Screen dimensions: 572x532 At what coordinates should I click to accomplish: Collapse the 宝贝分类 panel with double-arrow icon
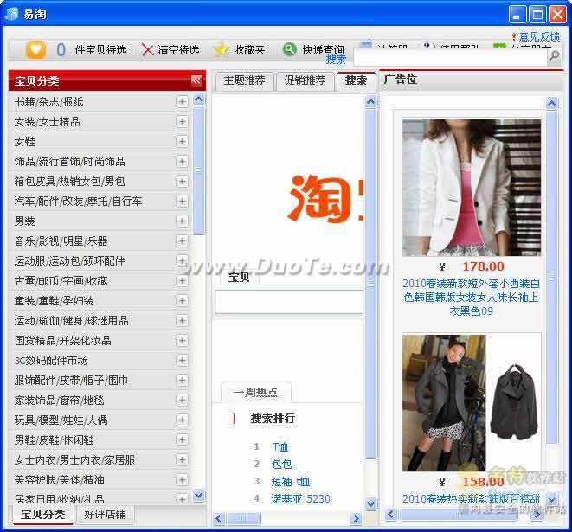tap(196, 80)
